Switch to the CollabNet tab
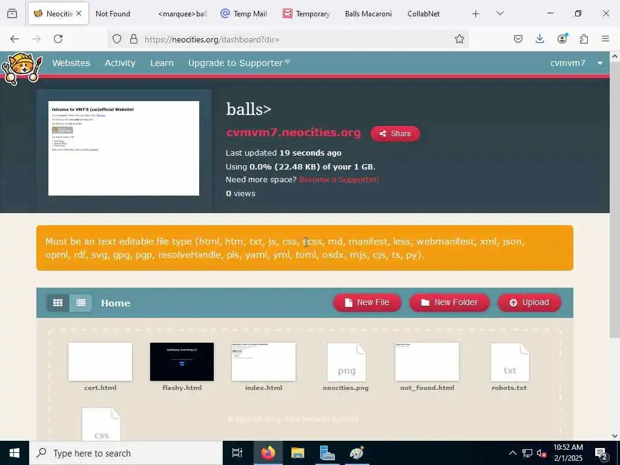This screenshot has width=620, height=465. click(423, 14)
